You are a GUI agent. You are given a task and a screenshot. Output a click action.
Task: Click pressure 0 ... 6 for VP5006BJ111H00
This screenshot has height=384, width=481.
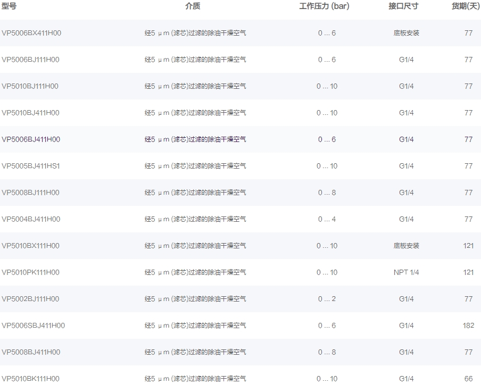[327, 60]
